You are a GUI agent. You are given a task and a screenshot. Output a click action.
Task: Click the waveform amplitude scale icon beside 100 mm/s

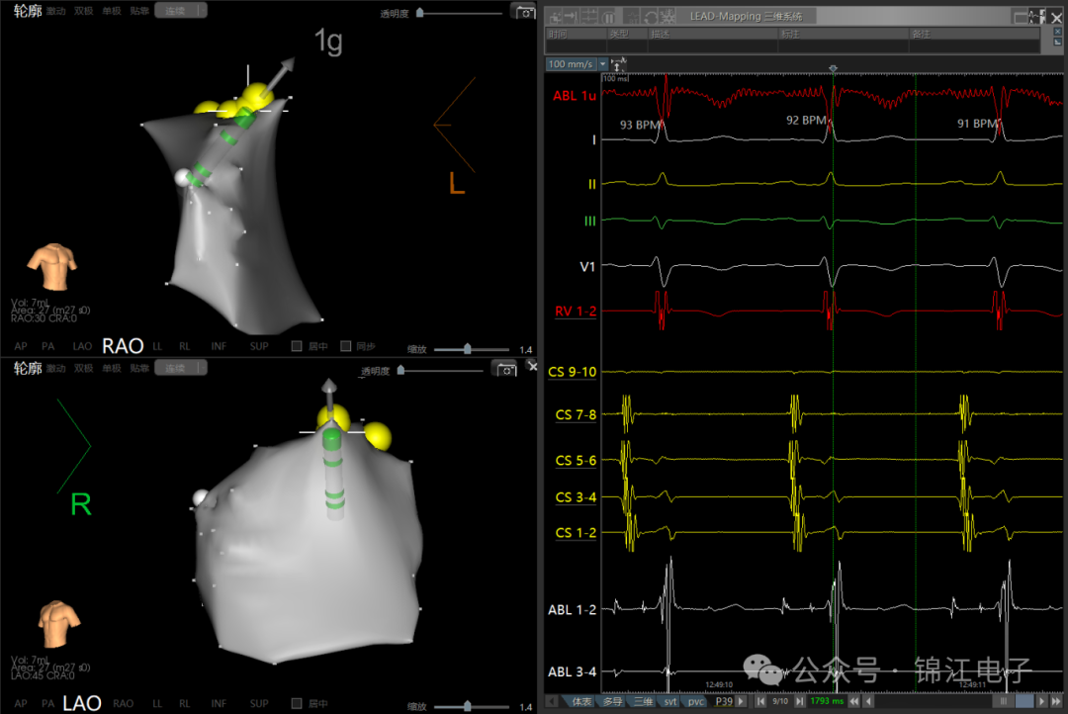[x=618, y=64]
